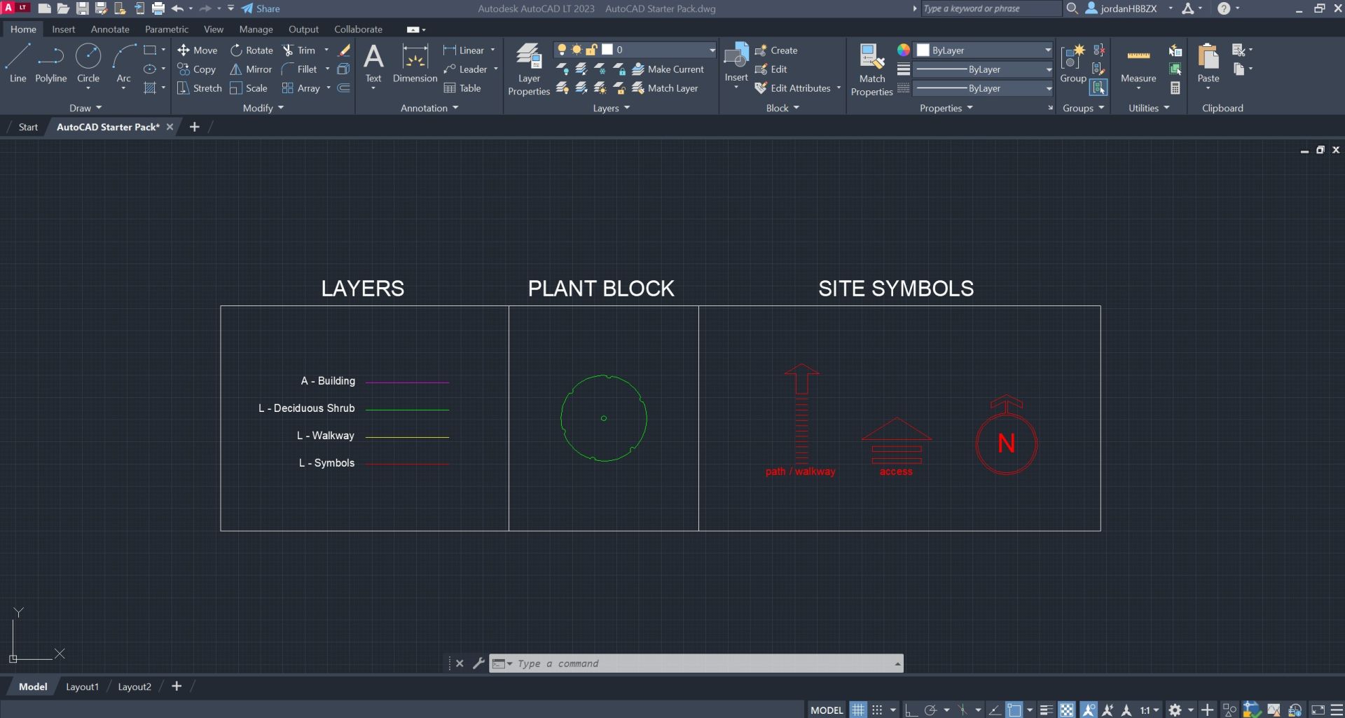The width and height of the screenshot is (1345, 718).
Task: Click the Match Layer tool
Action: (x=665, y=88)
